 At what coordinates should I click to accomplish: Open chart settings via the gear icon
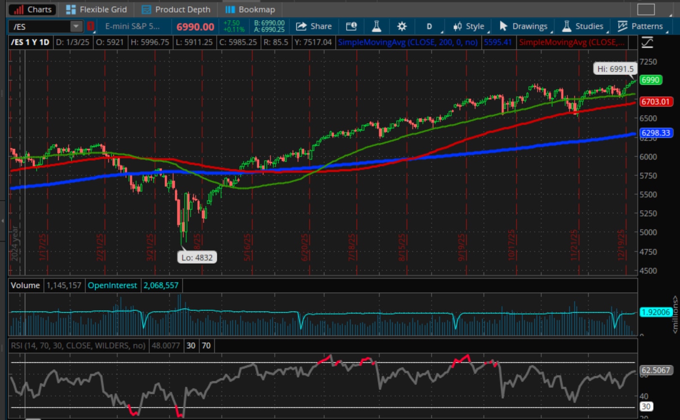401,27
